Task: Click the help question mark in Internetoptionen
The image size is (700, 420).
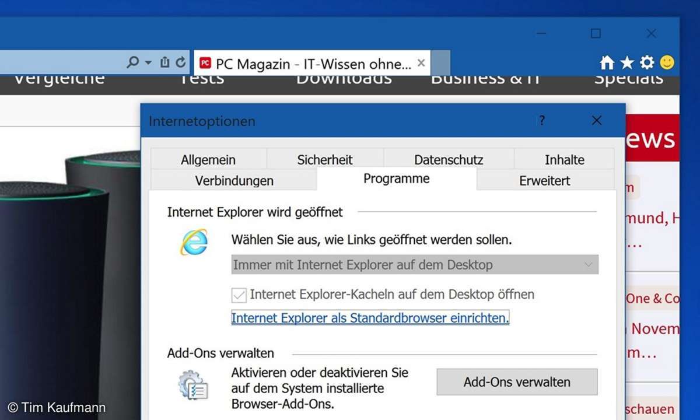Action: [x=542, y=121]
